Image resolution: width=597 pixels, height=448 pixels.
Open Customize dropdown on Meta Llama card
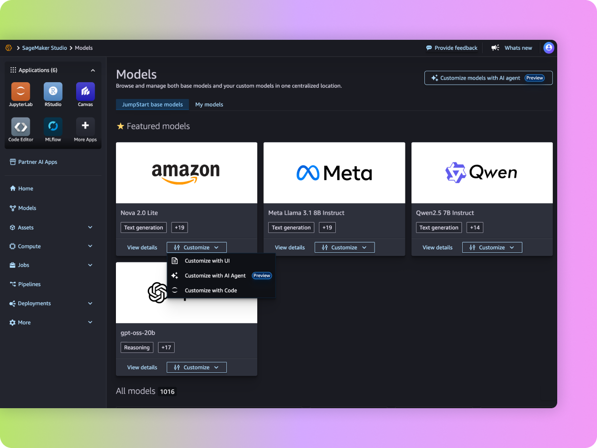344,247
